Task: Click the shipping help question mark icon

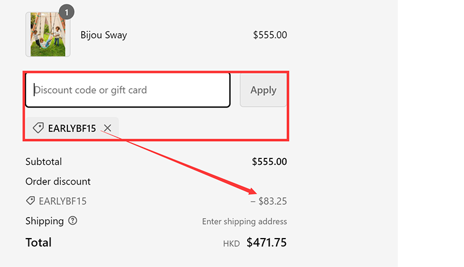Action: pos(72,221)
